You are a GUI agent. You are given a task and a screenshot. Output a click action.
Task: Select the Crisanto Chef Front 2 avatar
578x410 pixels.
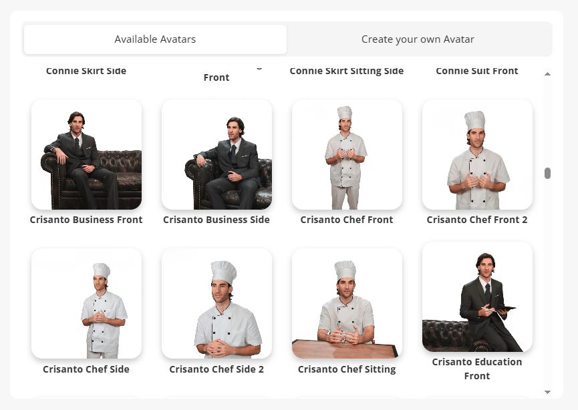[x=477, y=154]
